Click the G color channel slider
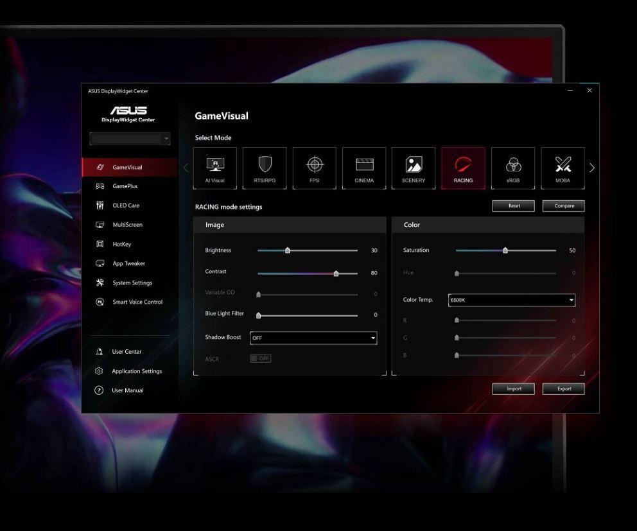The width and height of the screenshot is (637, 531). 506,338
